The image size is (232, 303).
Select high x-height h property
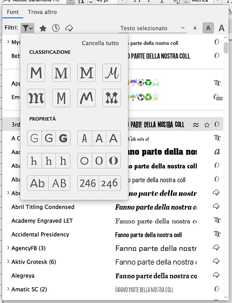click(x=63, y=161)
